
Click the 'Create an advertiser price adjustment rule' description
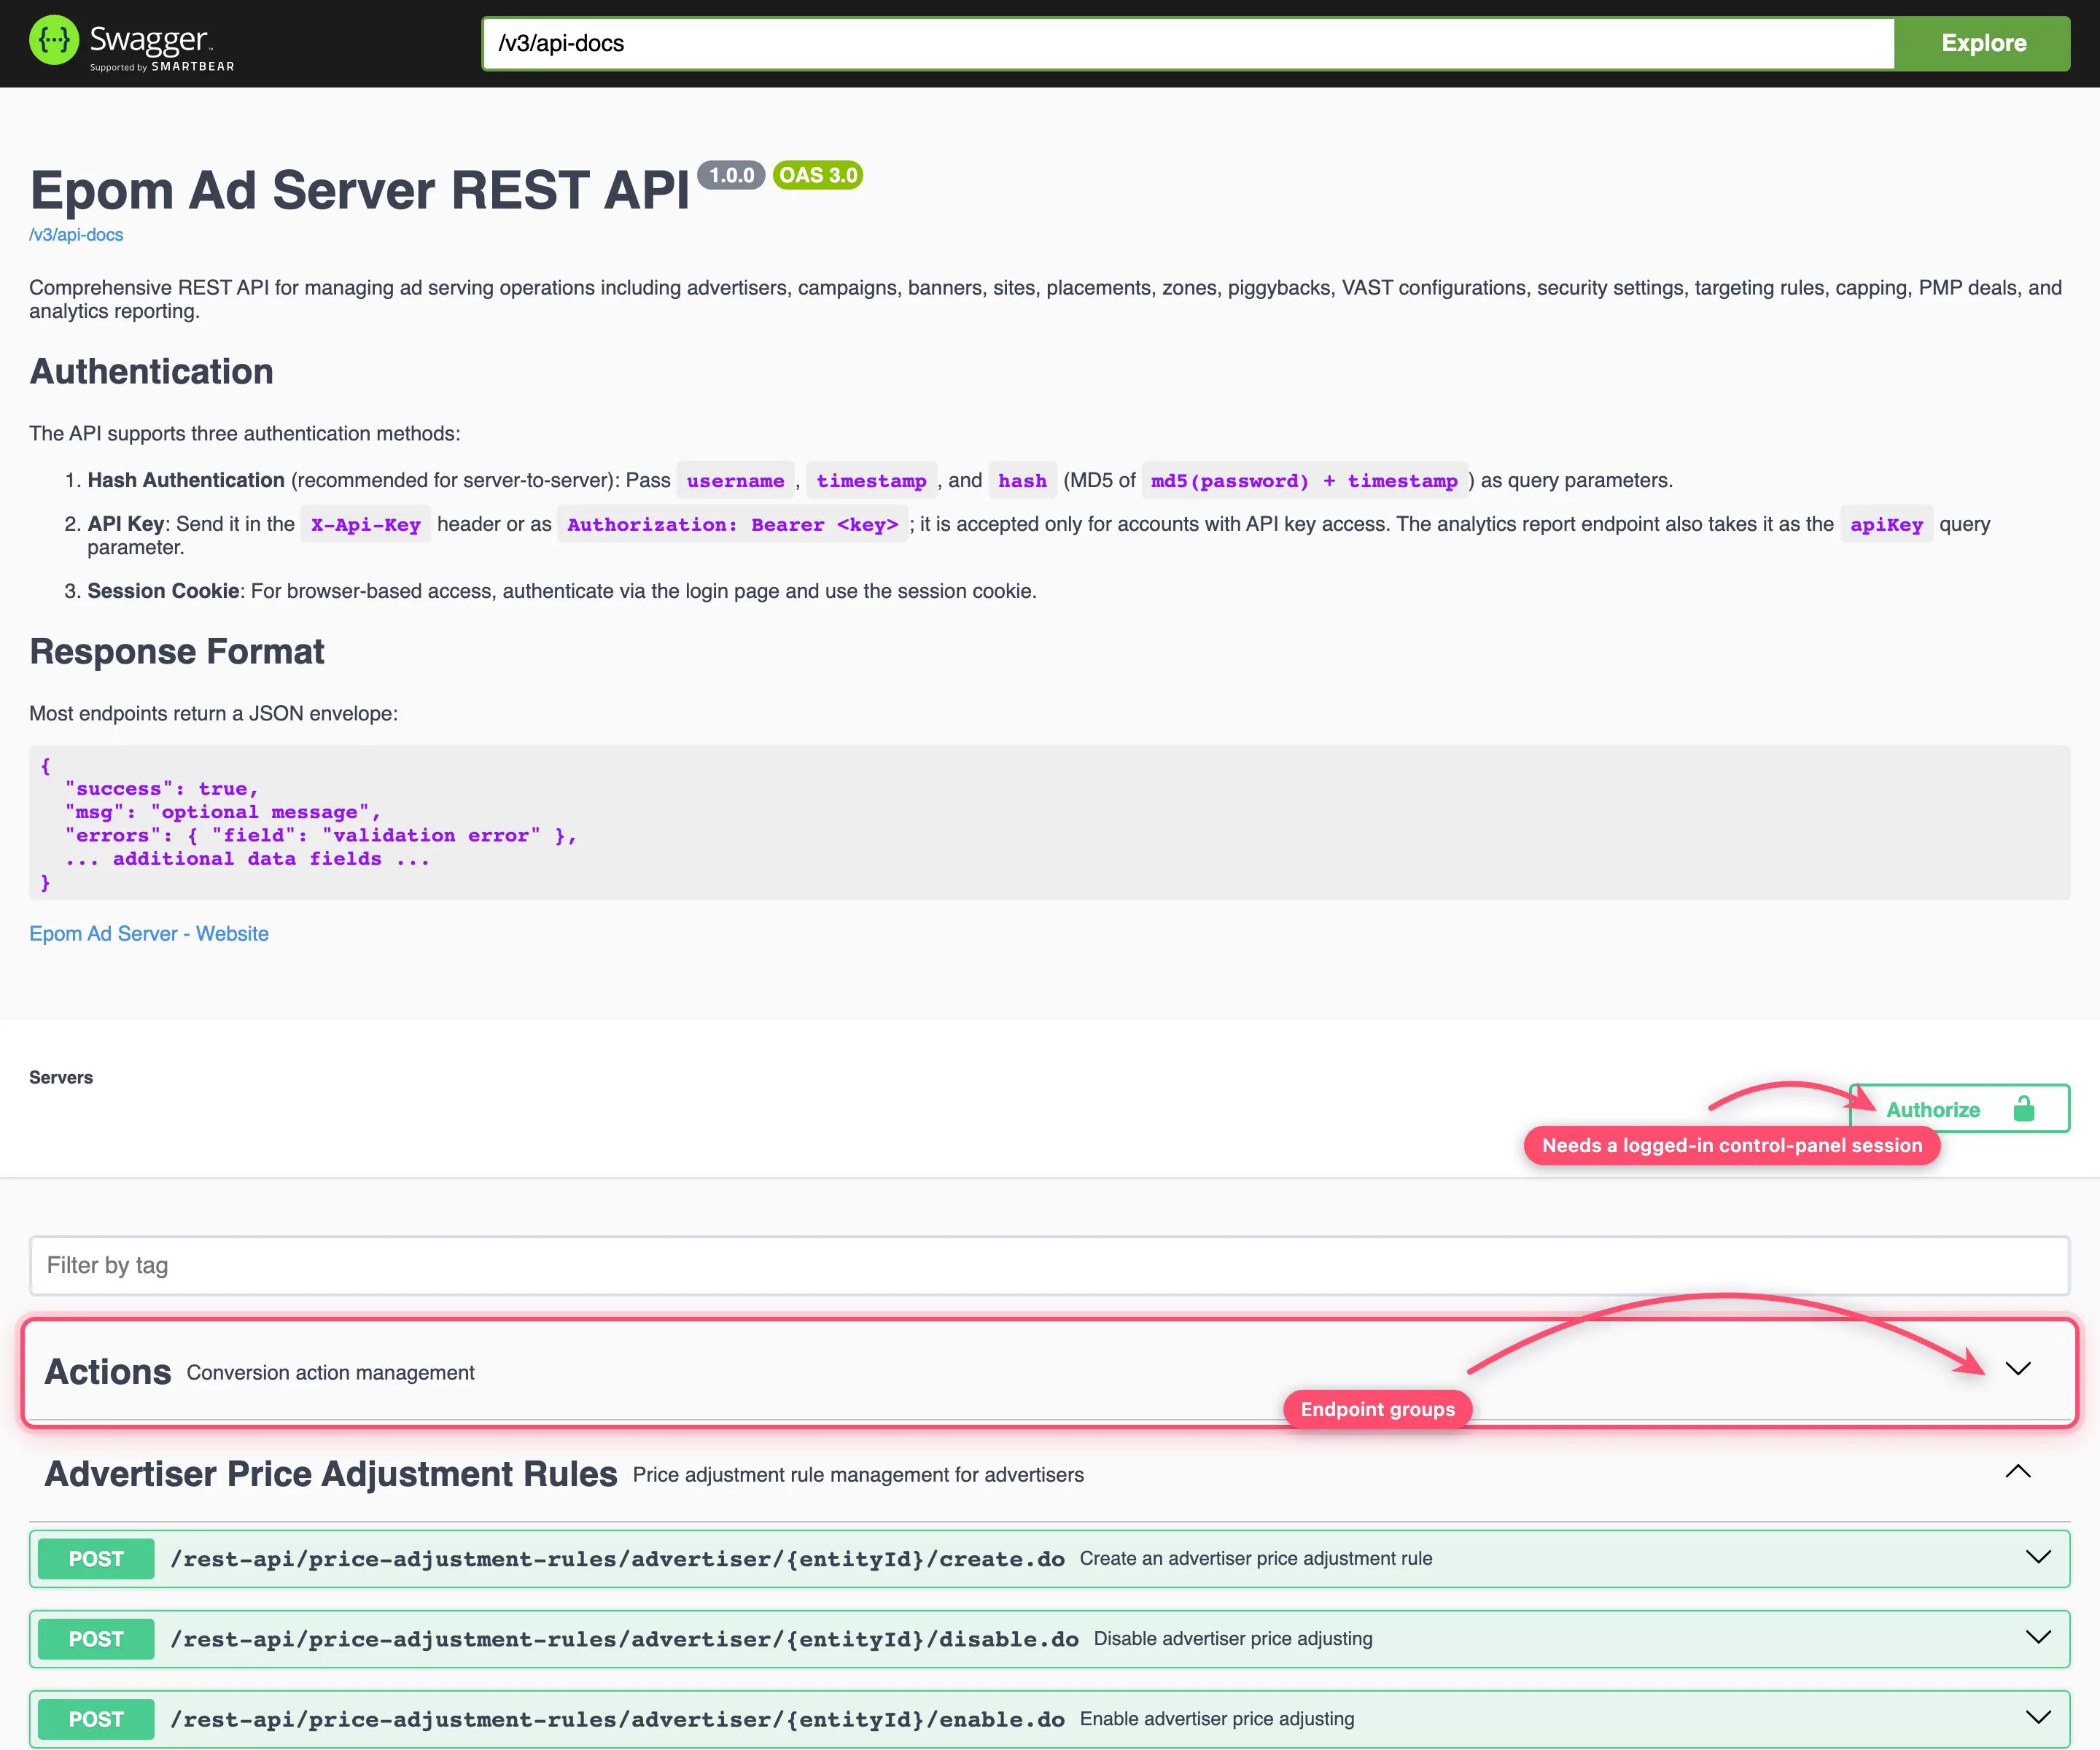tap(1256, 1558)
